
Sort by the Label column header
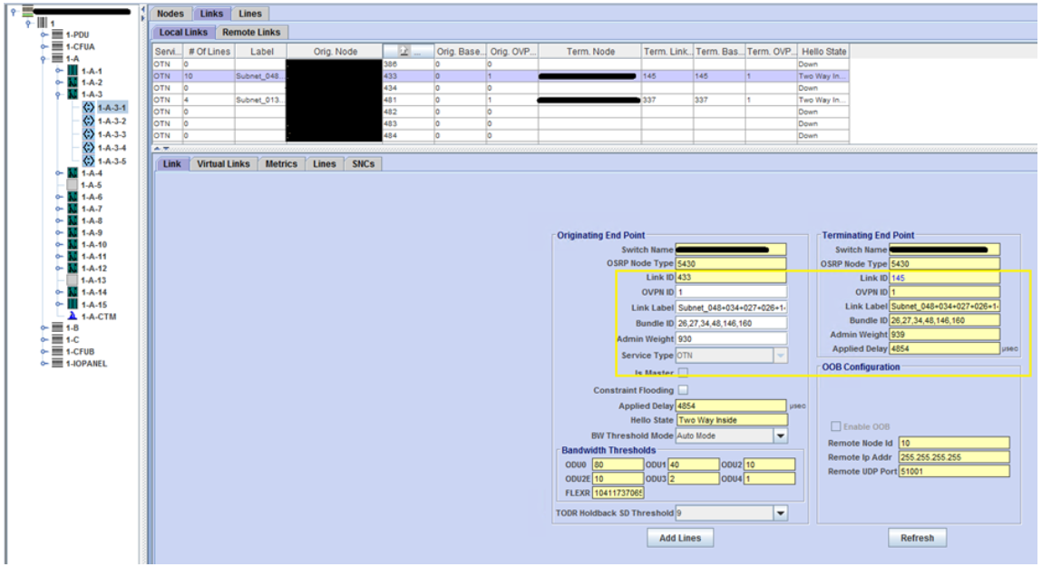pyautogui.click(x=261, y=51)
